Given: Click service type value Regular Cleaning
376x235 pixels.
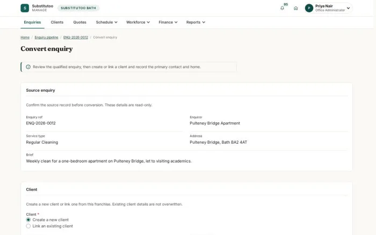Looking at the screenshot, I should [x=42, y=142].
